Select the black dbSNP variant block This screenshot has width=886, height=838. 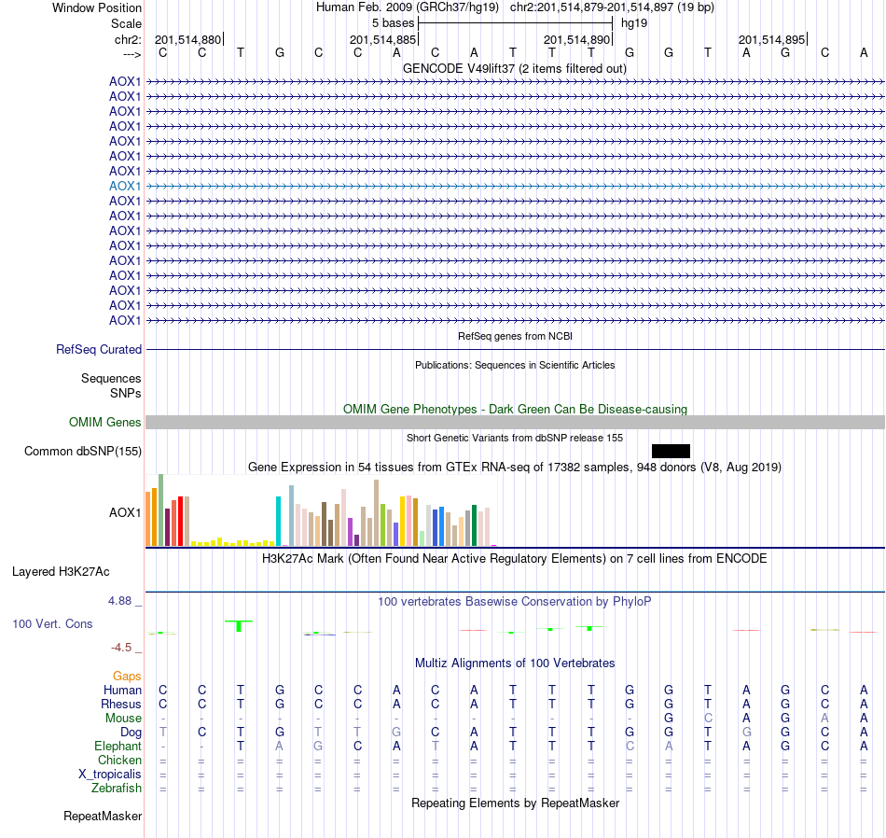[x=671, y=451]
